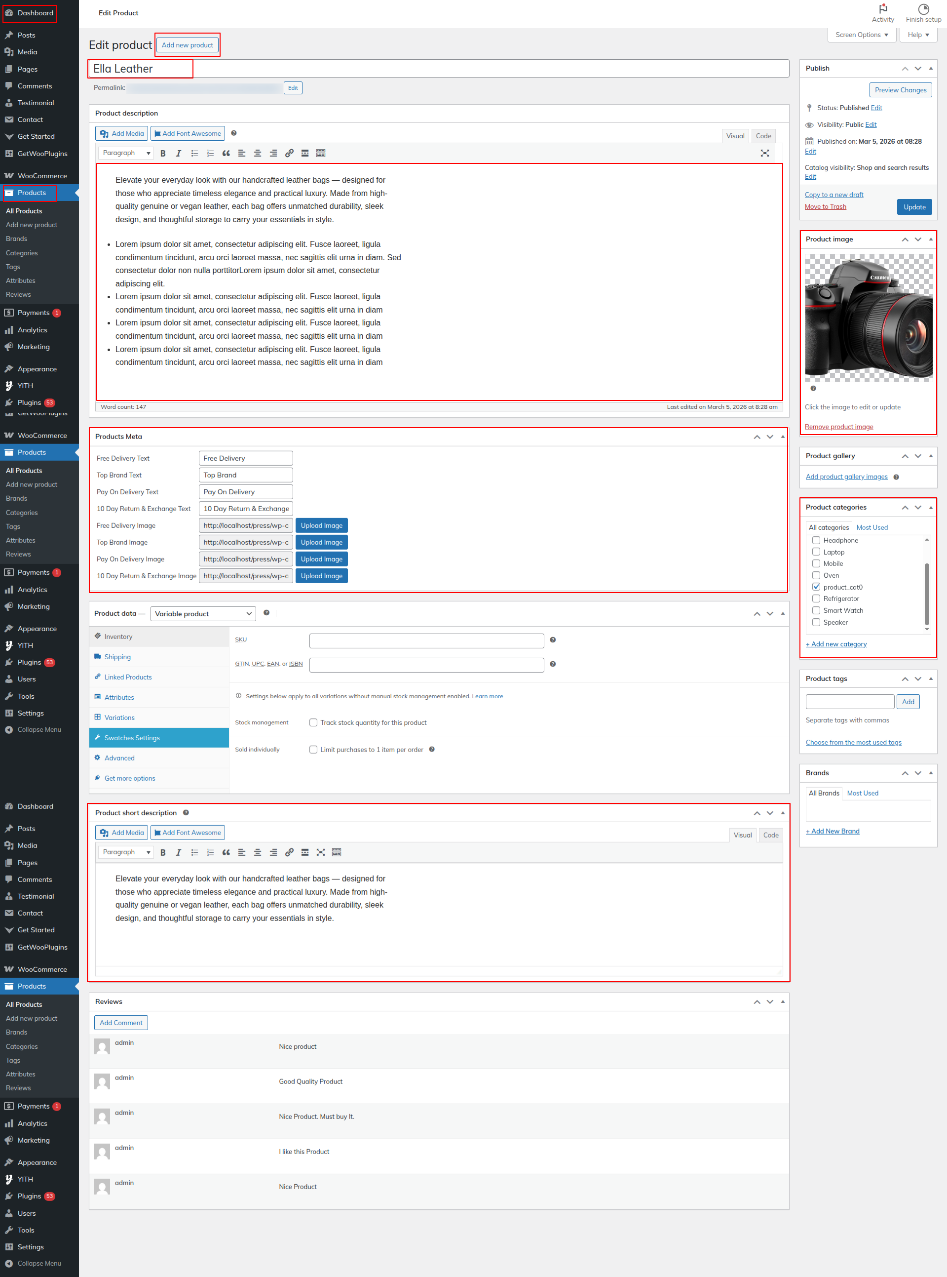Click the Bold icon in product description toolbar
Image resolution: width=947 pixels, height=1277 pixels.
pyautogui.click(x=163, y=153)
